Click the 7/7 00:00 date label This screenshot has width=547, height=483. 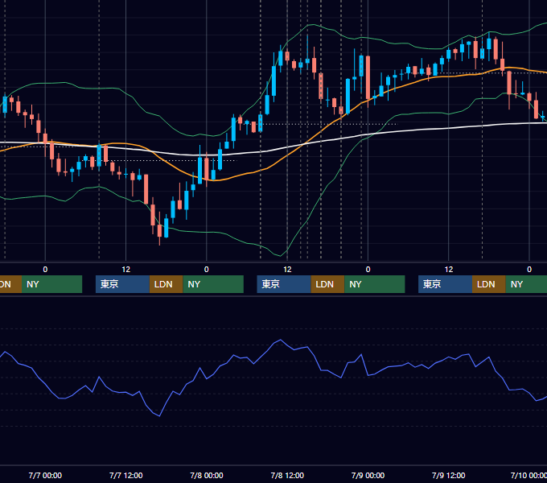pos(45,475)
